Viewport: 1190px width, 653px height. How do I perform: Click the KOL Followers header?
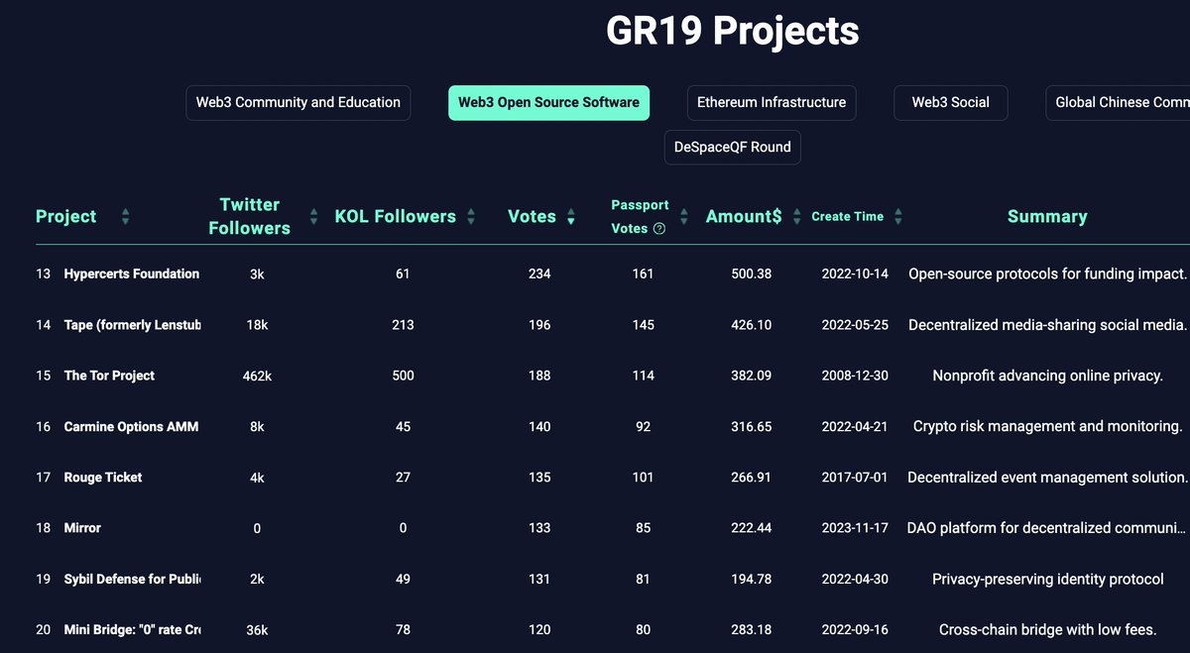click(396, 217)
